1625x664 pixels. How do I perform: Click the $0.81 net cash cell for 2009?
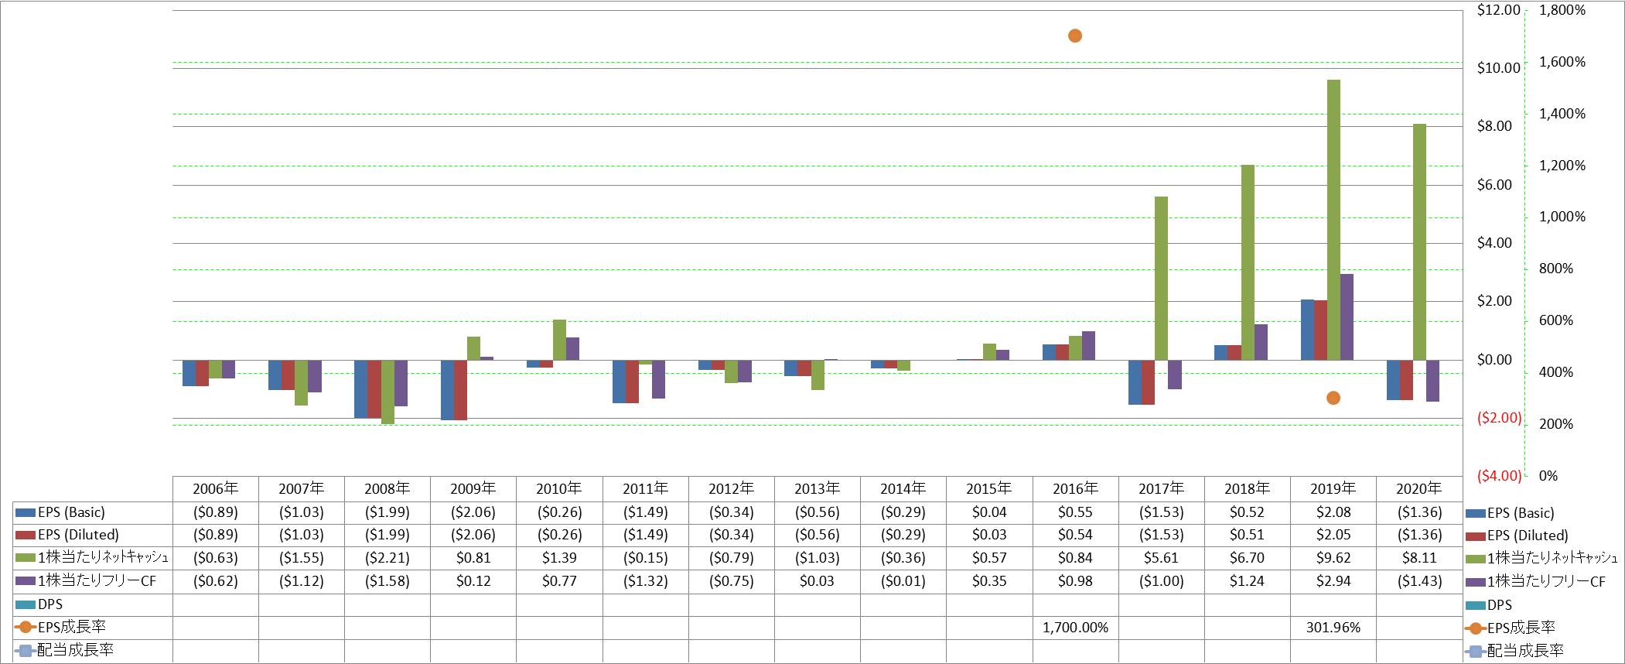coord(473,558)
